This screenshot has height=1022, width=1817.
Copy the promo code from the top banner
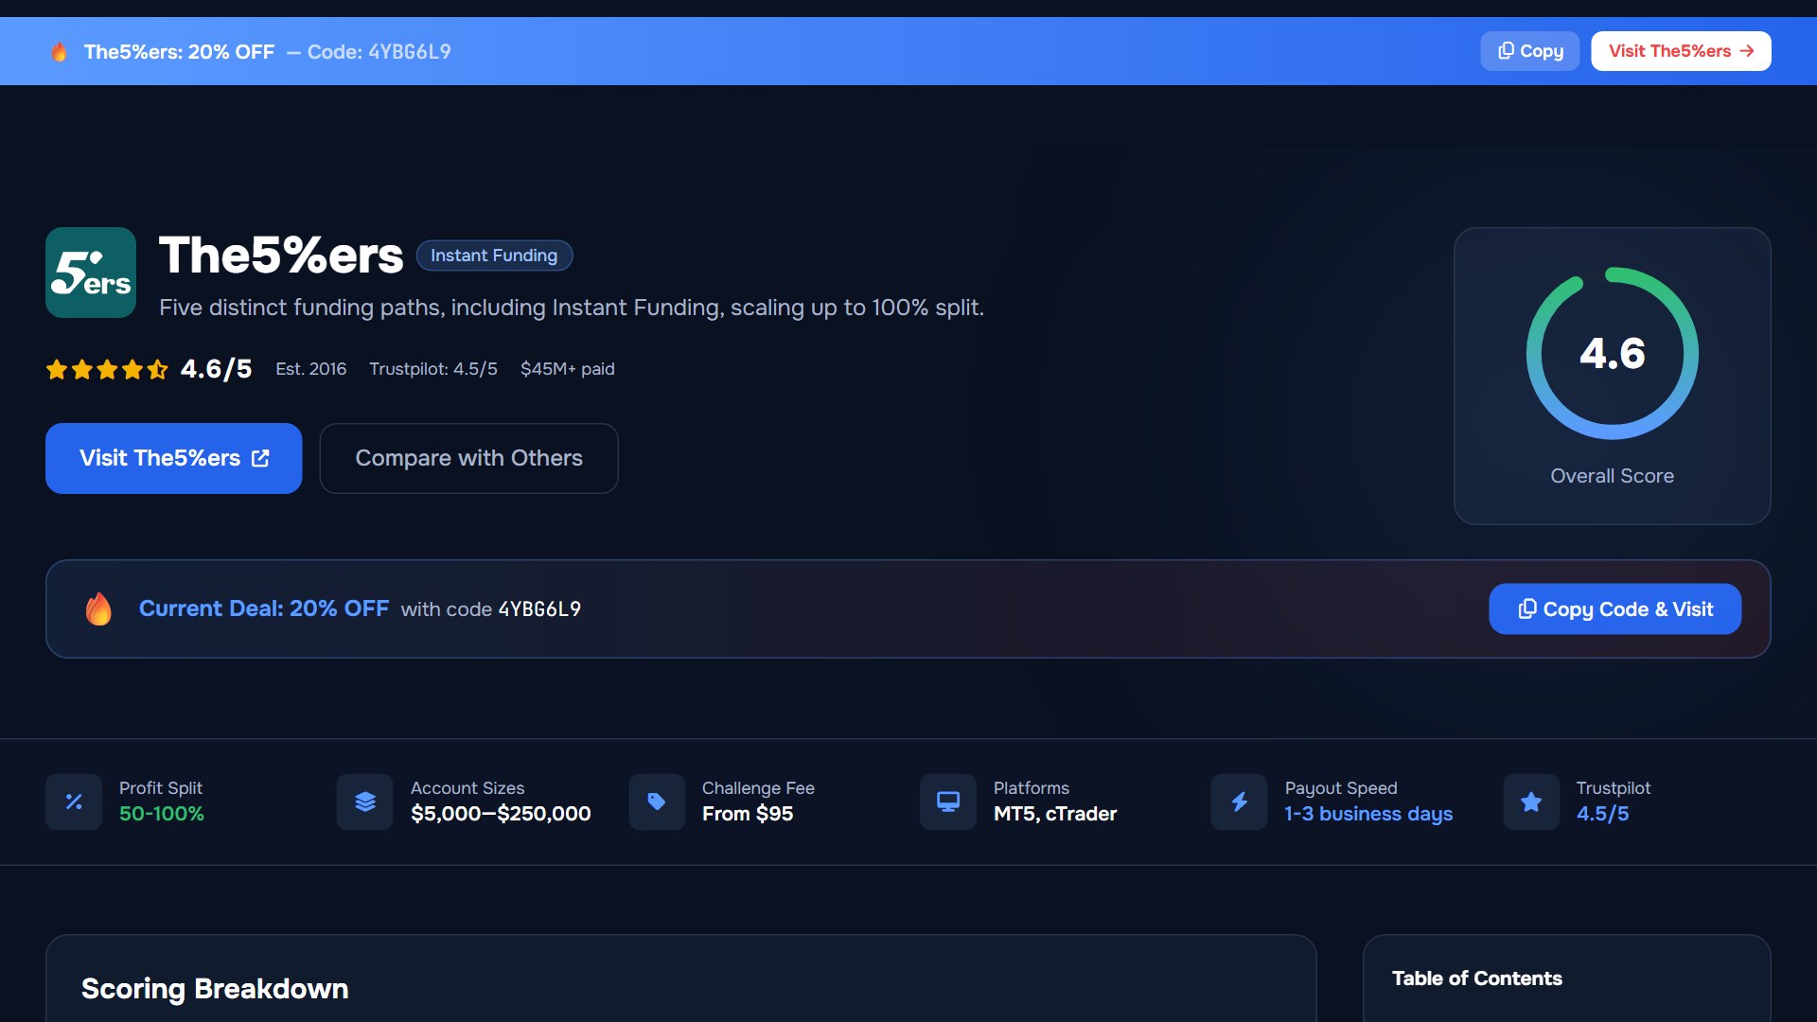[x=1529, y=51]
